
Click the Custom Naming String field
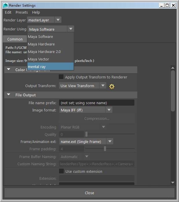(97, 164)
